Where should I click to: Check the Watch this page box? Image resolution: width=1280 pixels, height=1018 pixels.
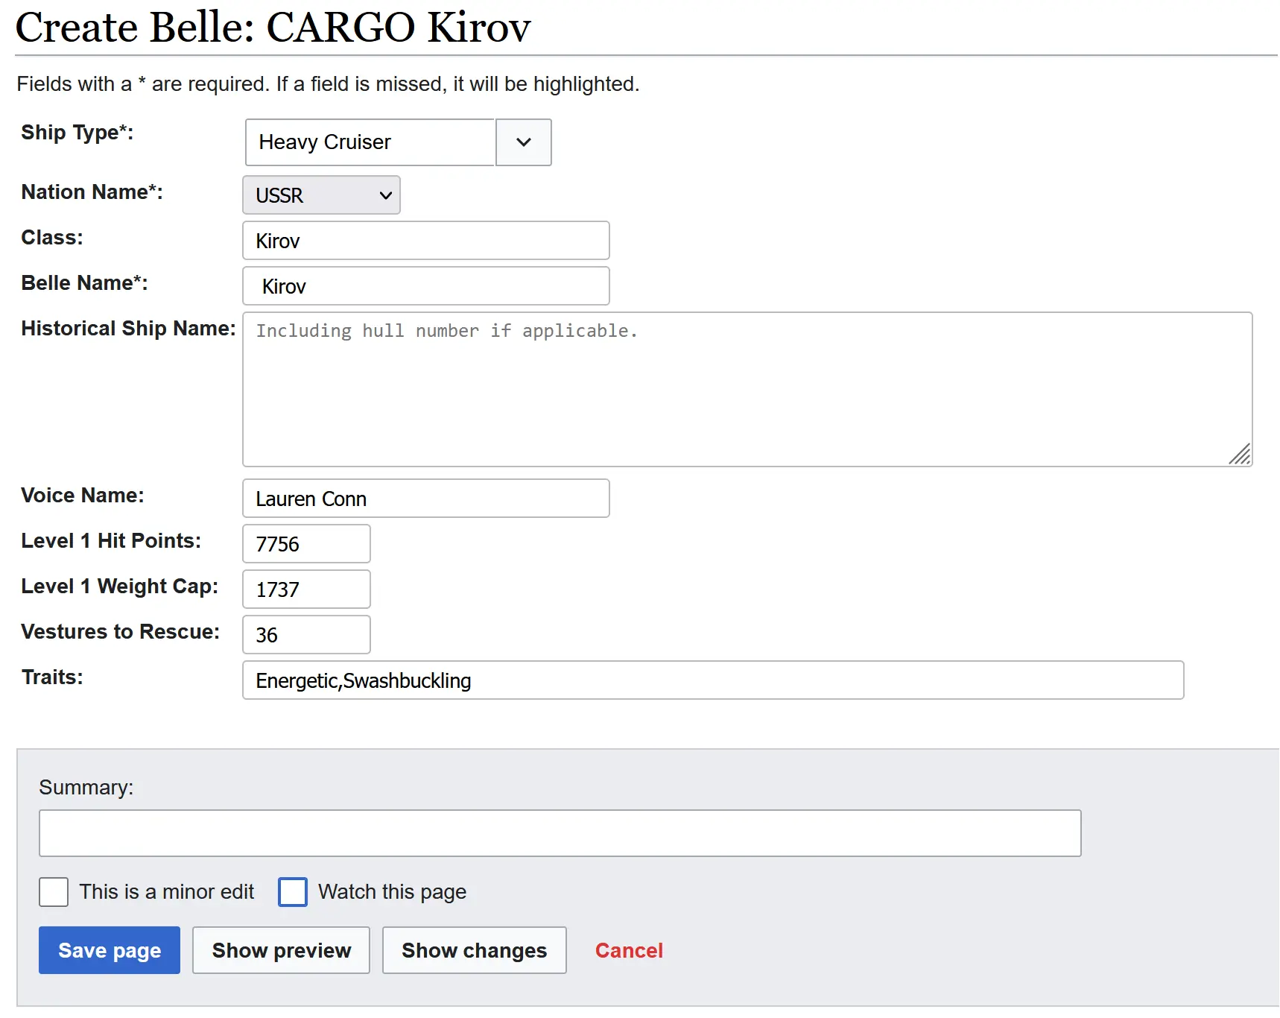(x=293, y=892)
